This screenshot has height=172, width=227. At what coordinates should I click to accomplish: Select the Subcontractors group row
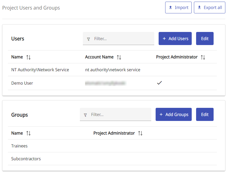pos(26,159)
